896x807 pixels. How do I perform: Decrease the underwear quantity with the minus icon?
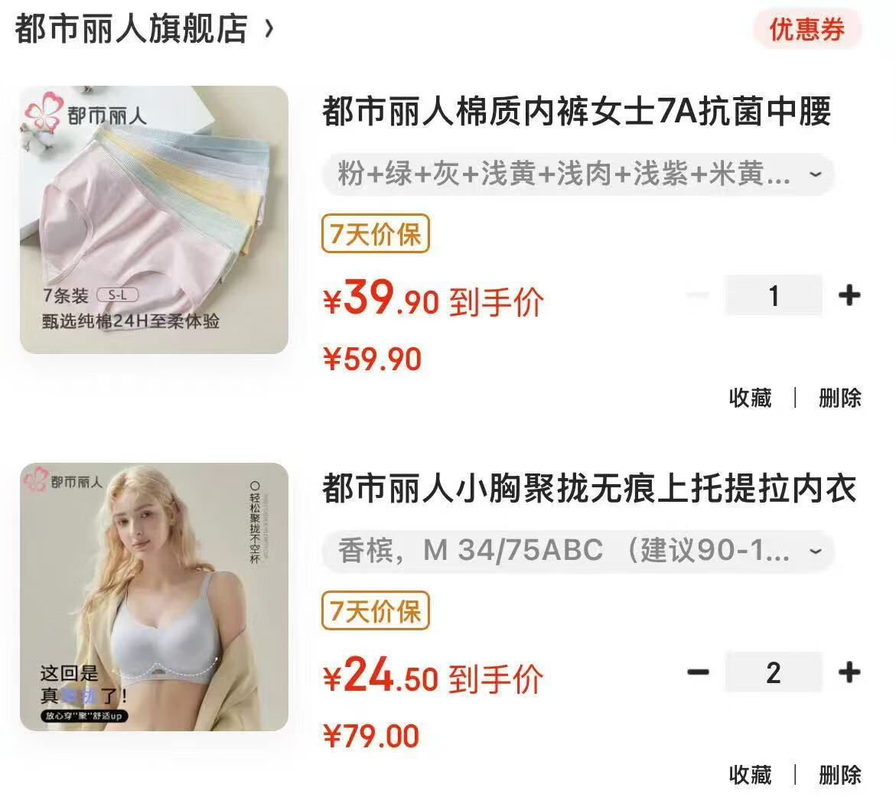click(699, 295)
